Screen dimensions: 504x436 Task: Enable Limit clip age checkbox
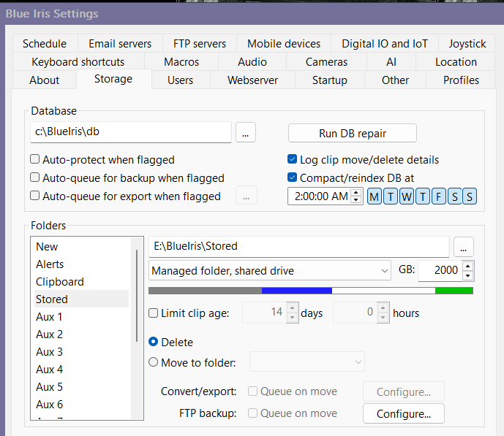(x=154, y=313)
